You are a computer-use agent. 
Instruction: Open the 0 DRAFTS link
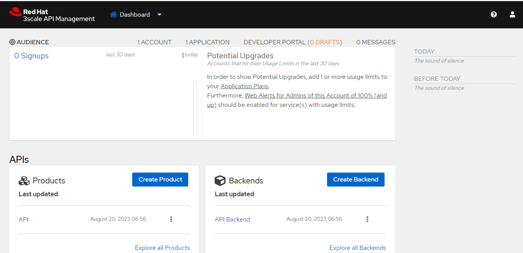(x=325, y=42)
